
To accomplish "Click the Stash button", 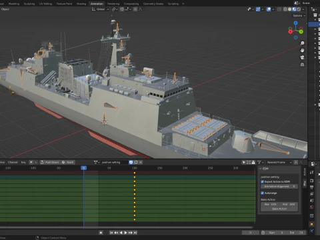I will 67,162.
